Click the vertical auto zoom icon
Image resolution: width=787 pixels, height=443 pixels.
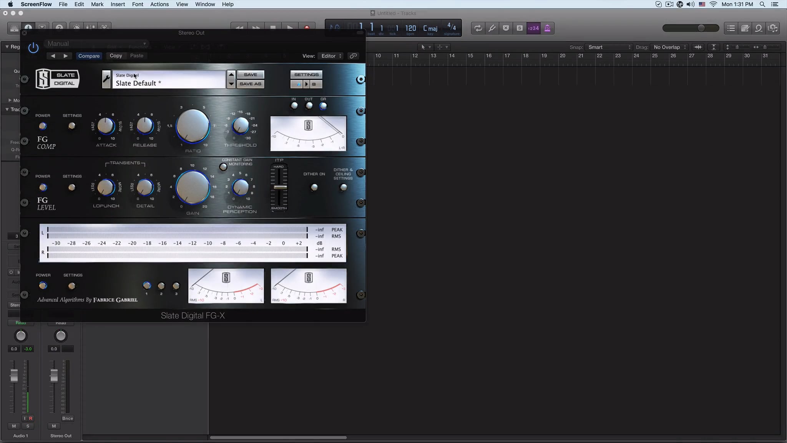(714, 47)
